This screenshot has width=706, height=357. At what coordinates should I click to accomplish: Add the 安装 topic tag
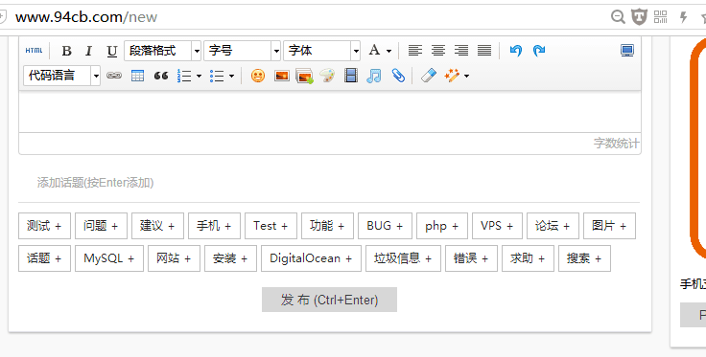point(230,258)
